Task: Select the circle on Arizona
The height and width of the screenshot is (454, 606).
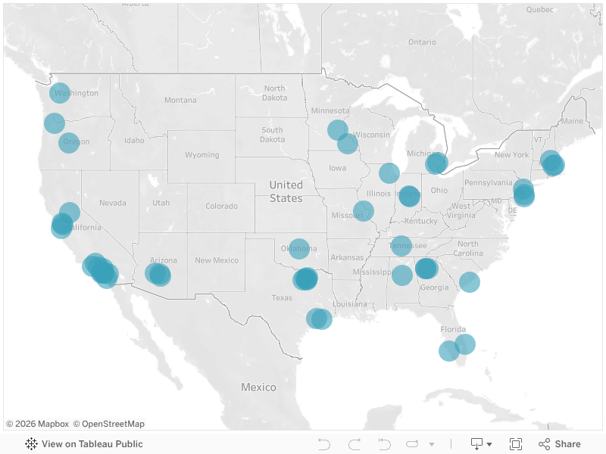Action: click(158, 274)
